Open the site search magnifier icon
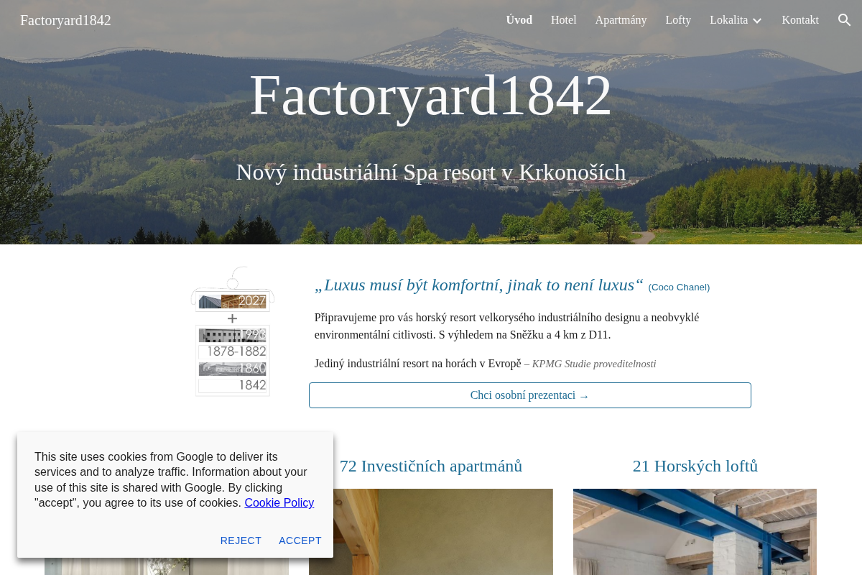 (844, 20)
